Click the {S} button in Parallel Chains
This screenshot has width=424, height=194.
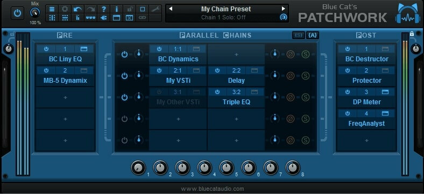pos(299,35)
